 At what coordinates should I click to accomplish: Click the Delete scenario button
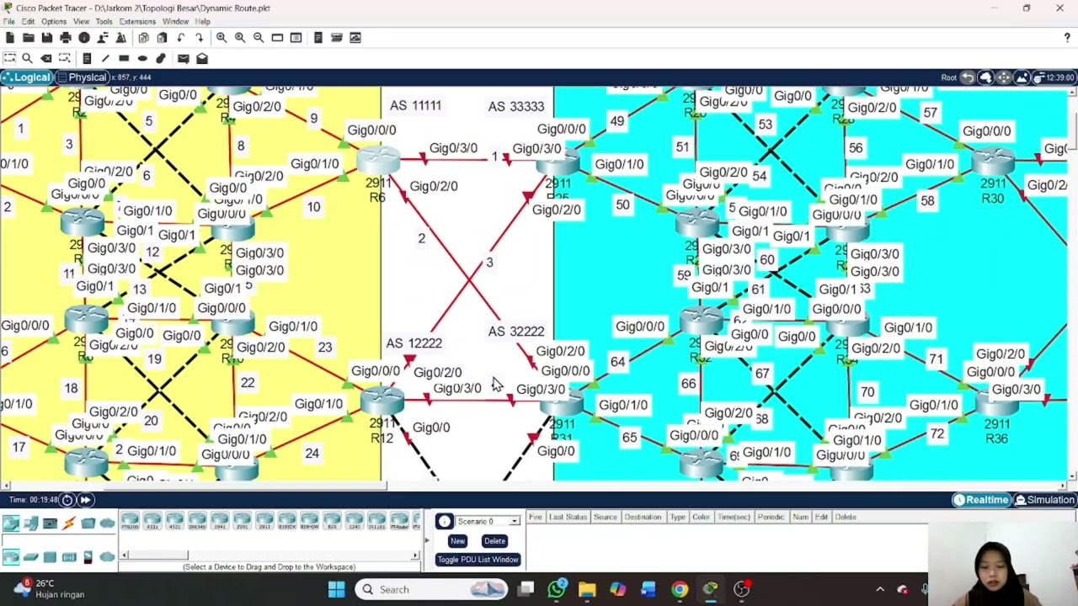point(494,541)
